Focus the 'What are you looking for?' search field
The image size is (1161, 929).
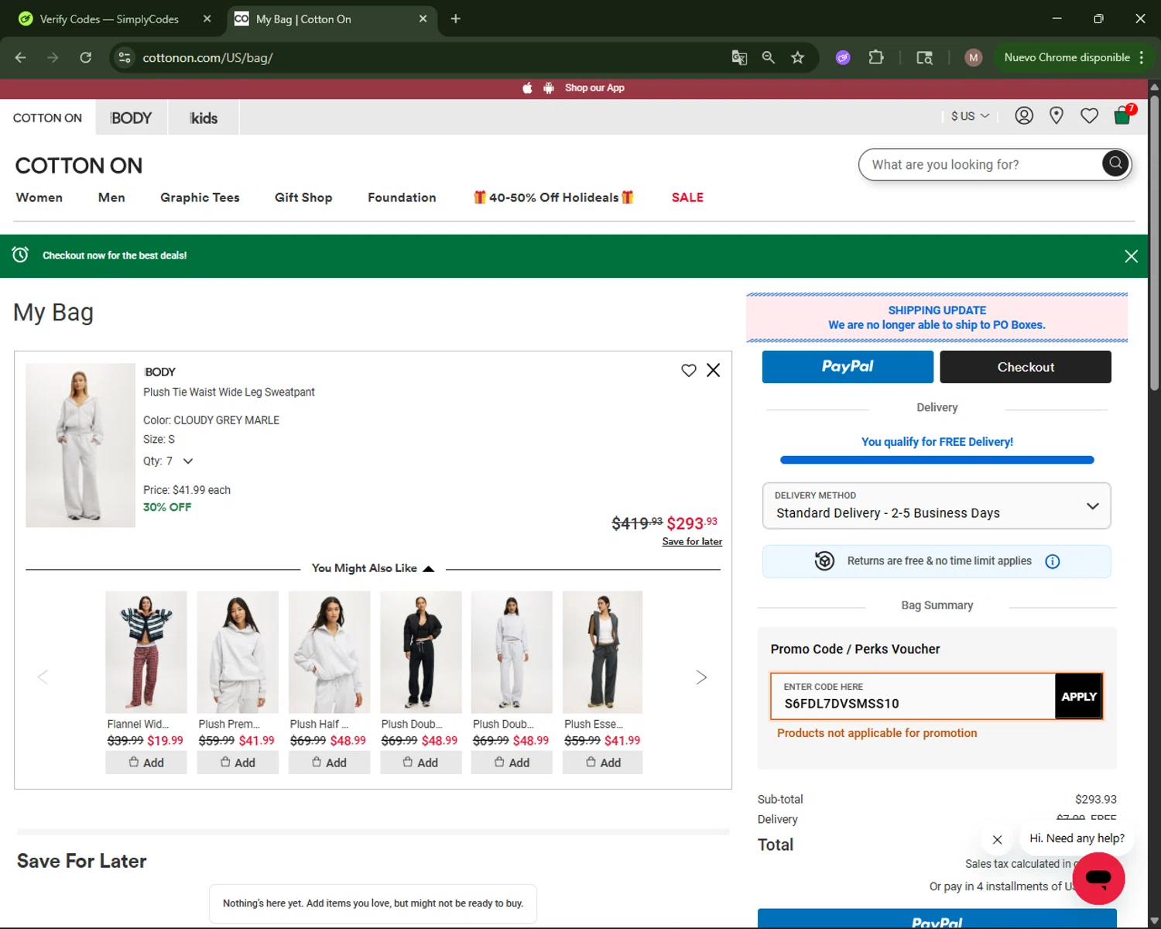(979, 164)
